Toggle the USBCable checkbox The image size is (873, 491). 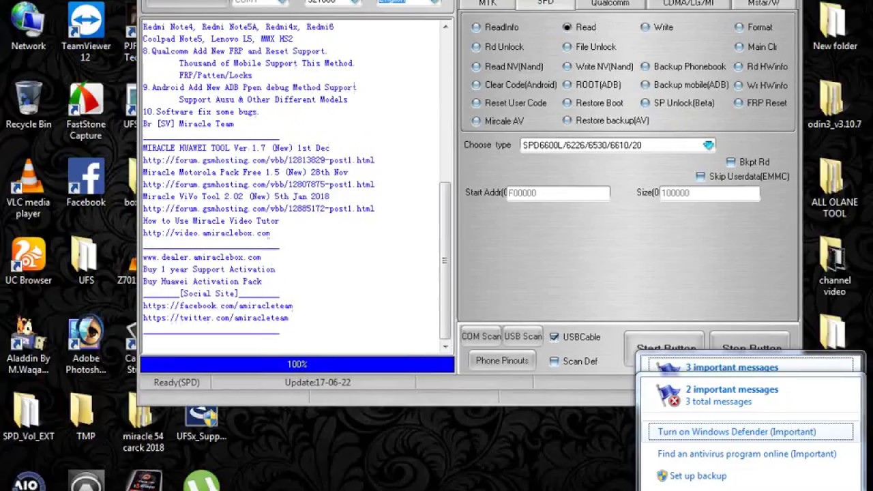click(554, 337)
